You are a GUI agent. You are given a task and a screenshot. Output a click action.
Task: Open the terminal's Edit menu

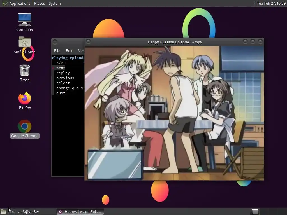point(69,51)
